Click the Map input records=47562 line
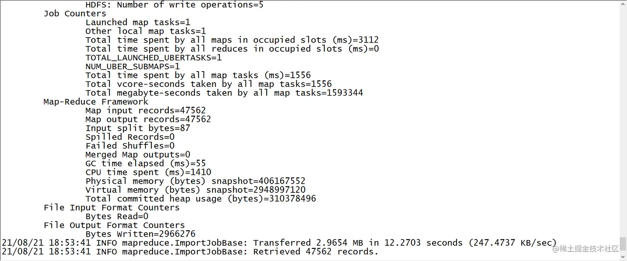Viewport: 627px width, 261px height. 146,110
